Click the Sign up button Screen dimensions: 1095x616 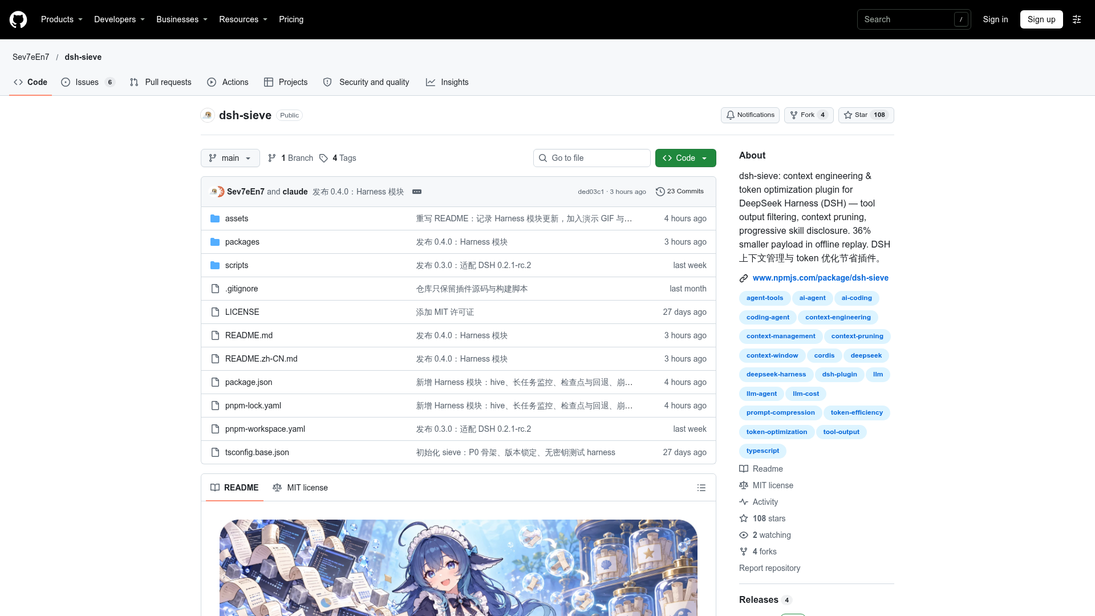pyautogui.click(x=1041, y=19)
